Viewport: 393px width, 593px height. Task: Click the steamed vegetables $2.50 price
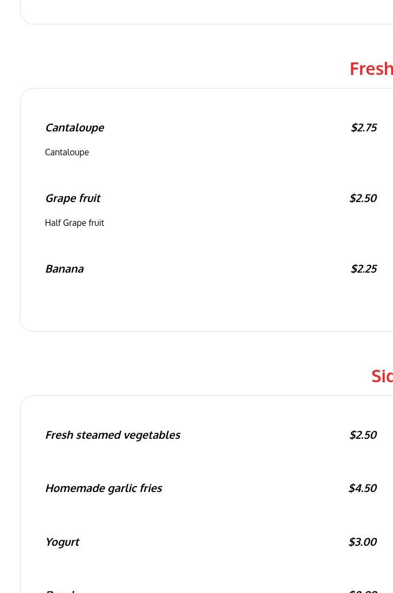point(363,435)
